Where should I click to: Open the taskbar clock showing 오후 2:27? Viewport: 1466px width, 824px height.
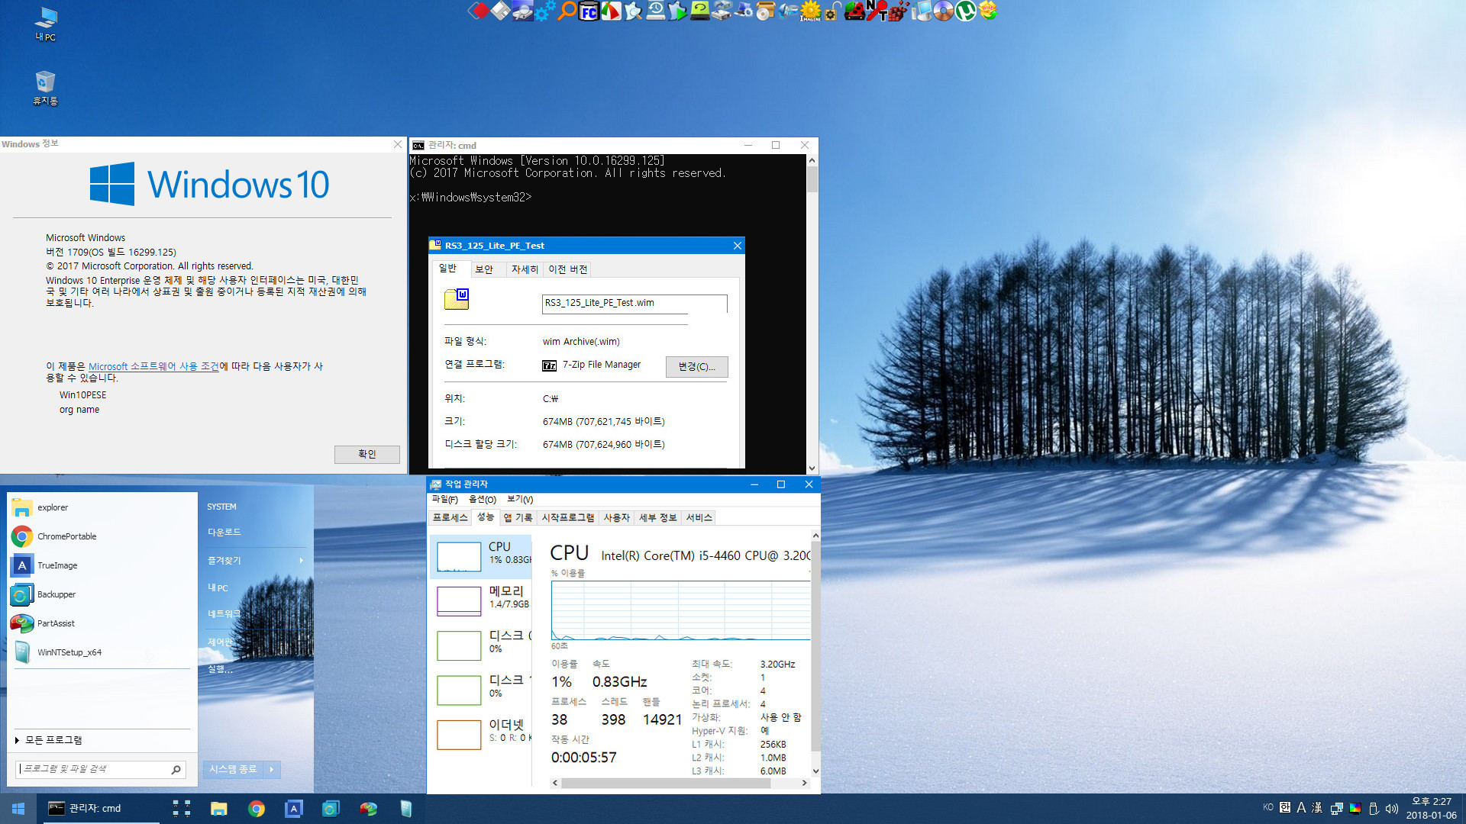1432,809
